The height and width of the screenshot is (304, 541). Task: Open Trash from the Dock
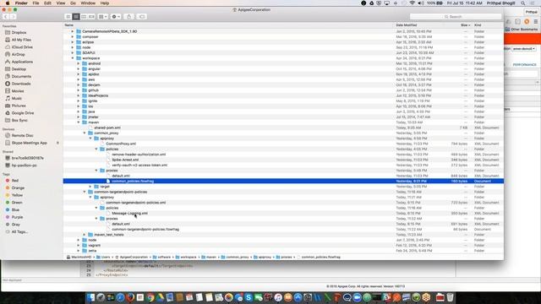click(450, 297)
